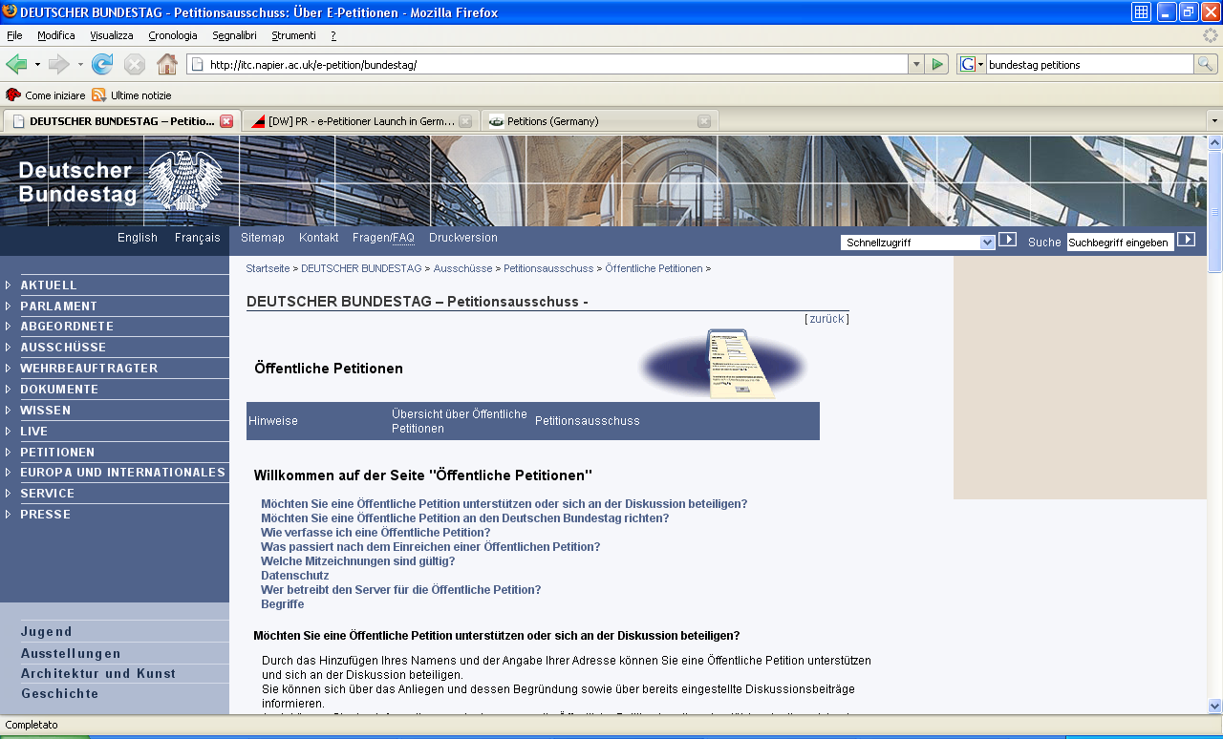Viewport: 1223px width, 739px height.
Task: Open the URL history dropdown arrow
Action: pos(916,64)
